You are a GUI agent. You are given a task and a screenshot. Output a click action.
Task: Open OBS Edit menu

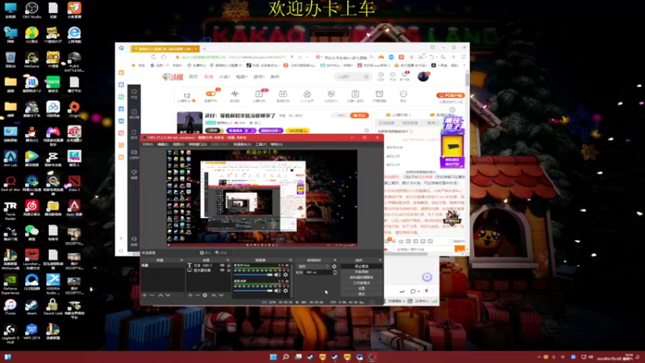tap(163, 144)
